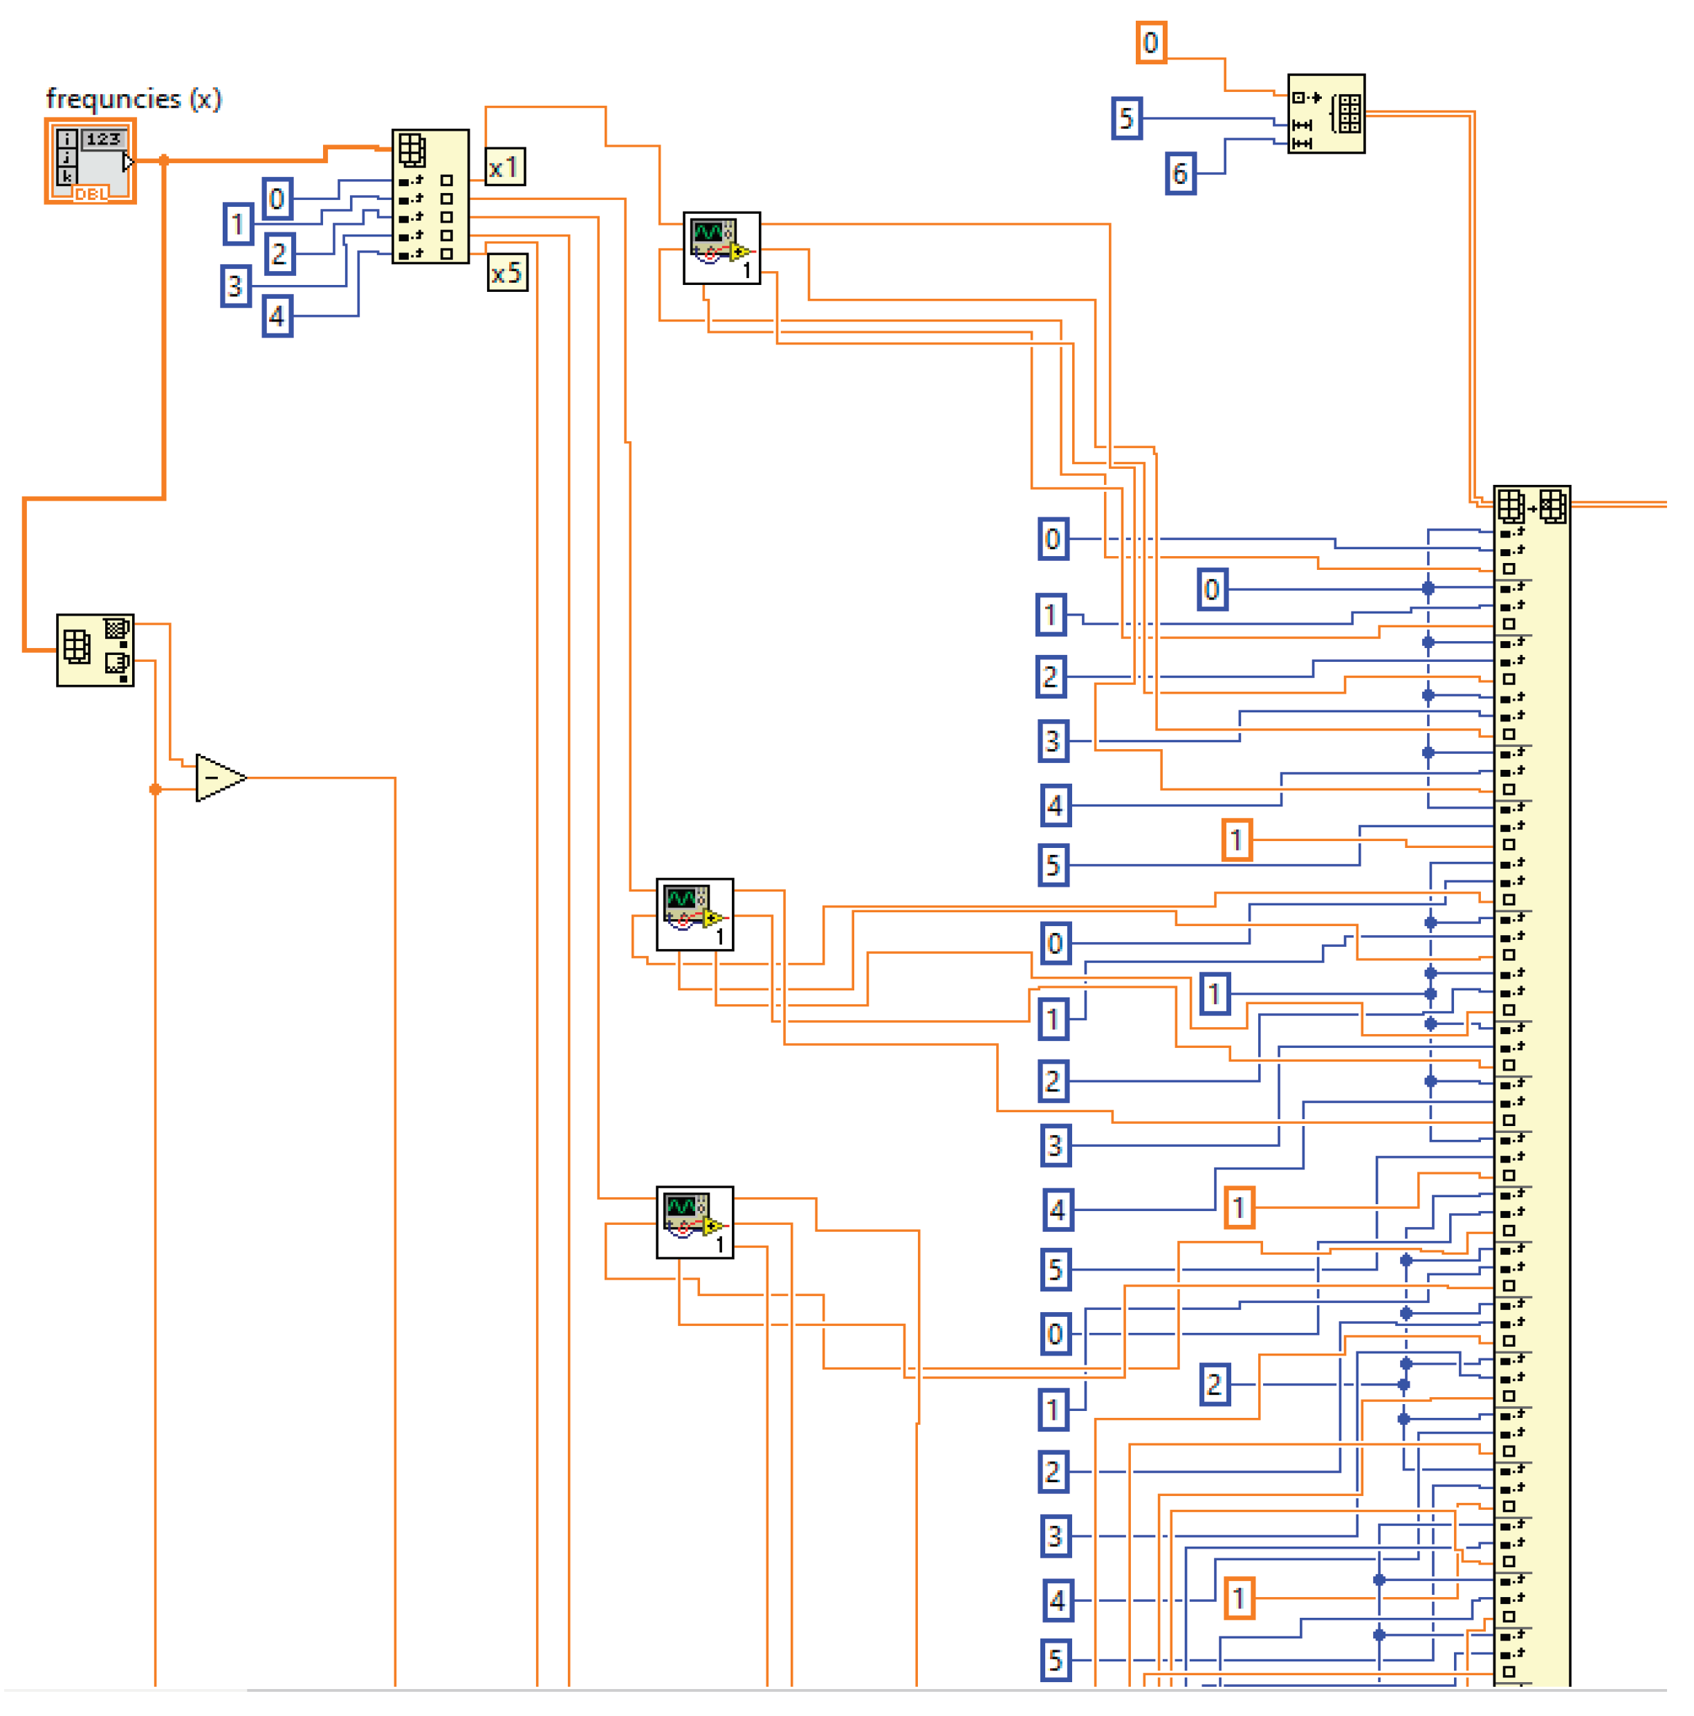Click blue 1 constant feeding Index Array

click(237, 224)
